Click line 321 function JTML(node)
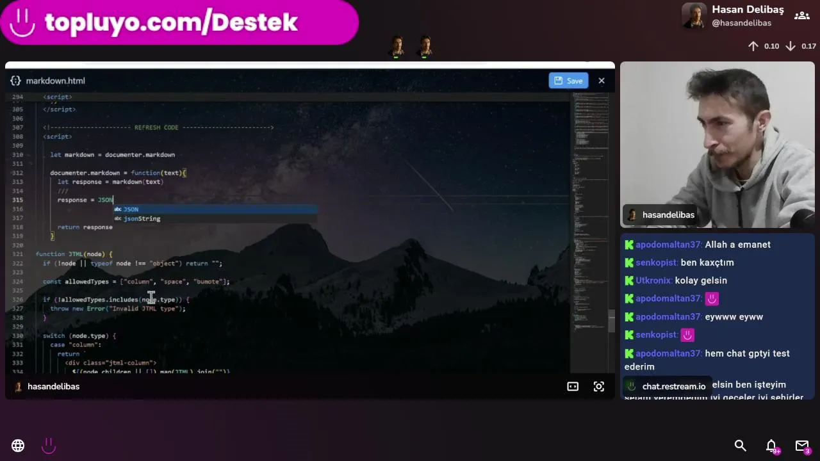This screenshot has height=461, width=820. click(74, 254)
